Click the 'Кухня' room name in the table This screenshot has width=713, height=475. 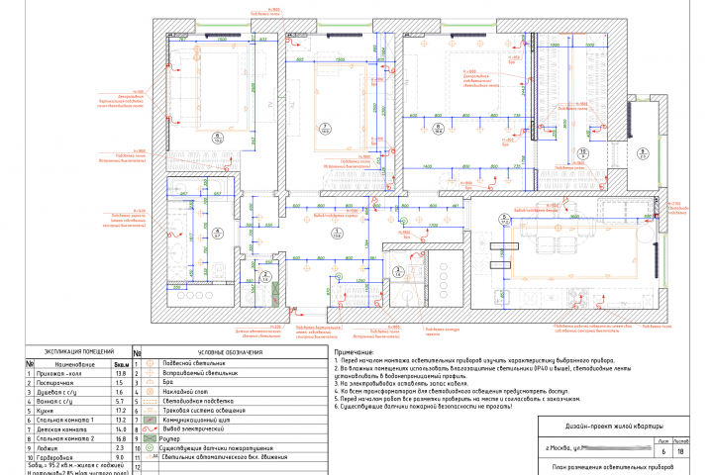45,411
